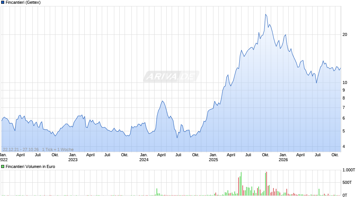Click the date range "22.12.21 - 27.10.26"

pos(21,149)
